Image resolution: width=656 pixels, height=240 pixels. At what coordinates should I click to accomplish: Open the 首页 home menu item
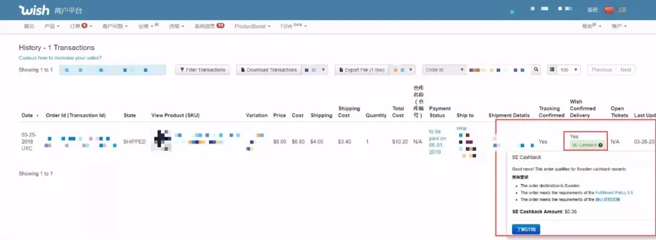29,26
